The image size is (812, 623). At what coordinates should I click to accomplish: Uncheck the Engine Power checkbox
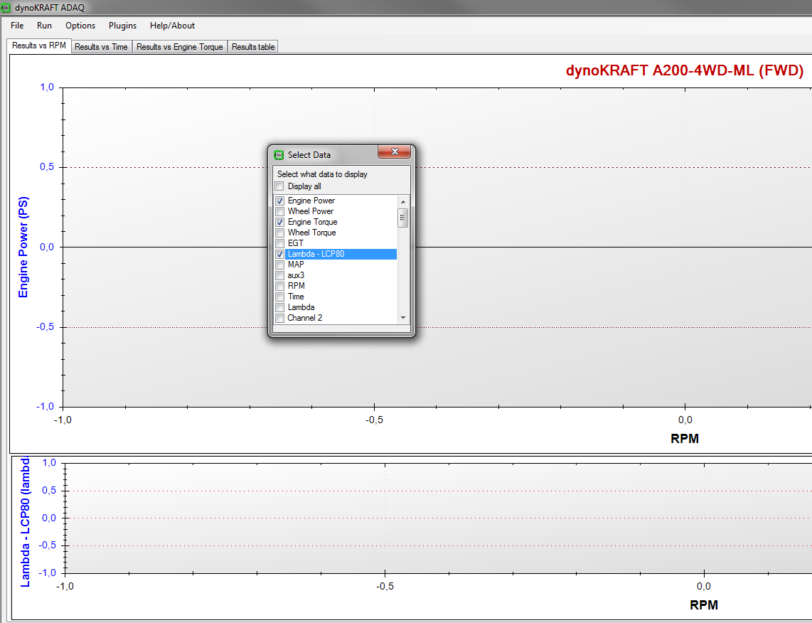point(279,201)
